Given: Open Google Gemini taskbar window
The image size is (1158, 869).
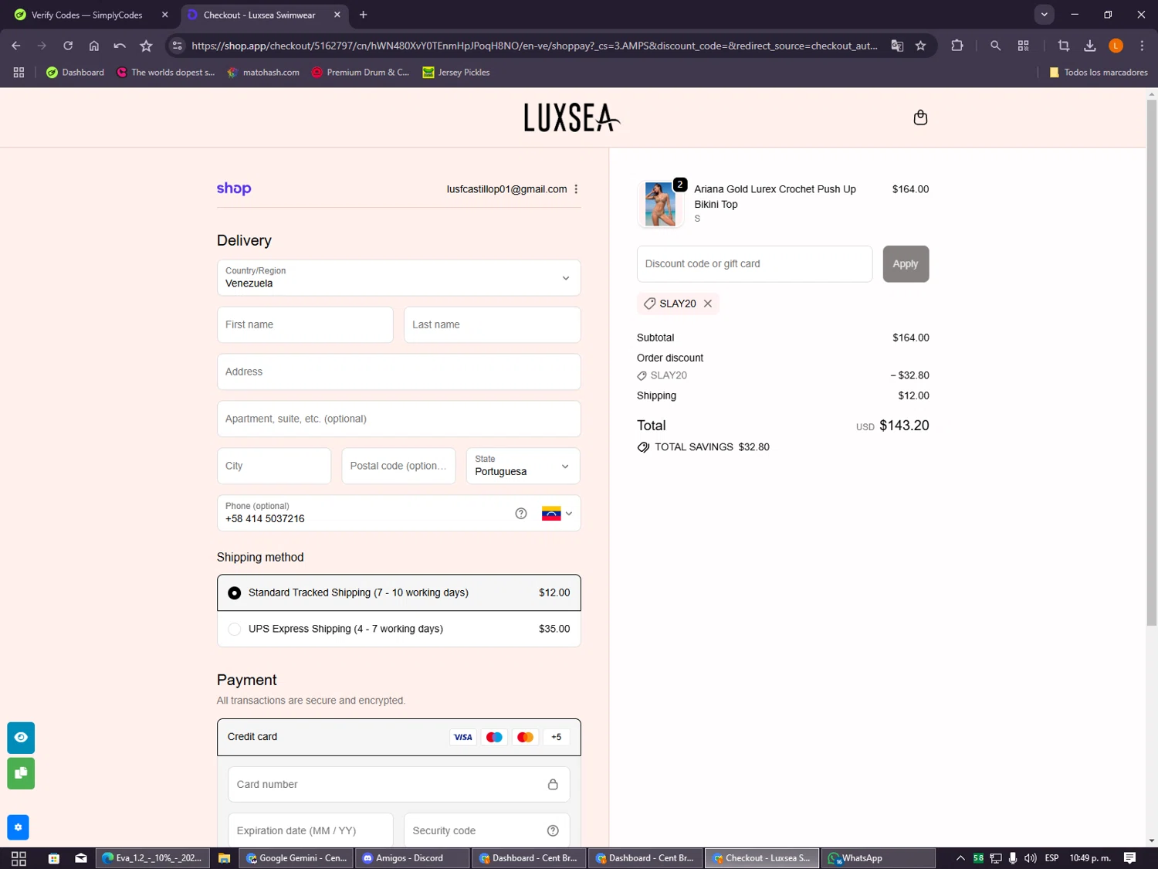Looking at the screenshot, I should [296, 858].
